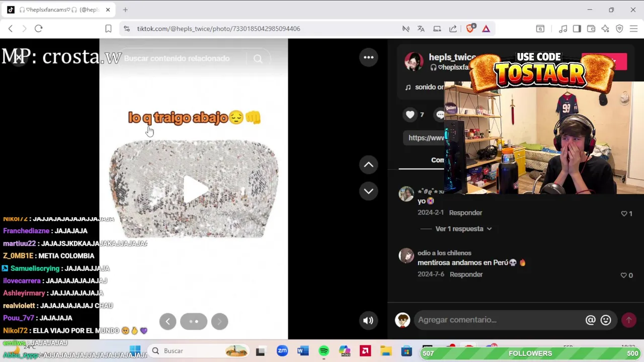Image resolution: width=644 pixels, height=362 pixels.
Task: Open site information icon beside the URL
Action: click(x=126, y=29)
